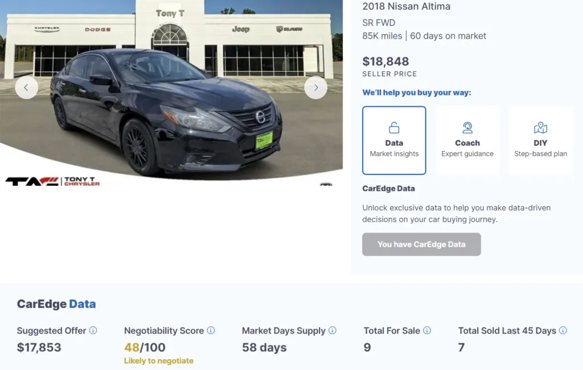Select the 2018 Nissan Altima title

(407, 6)
